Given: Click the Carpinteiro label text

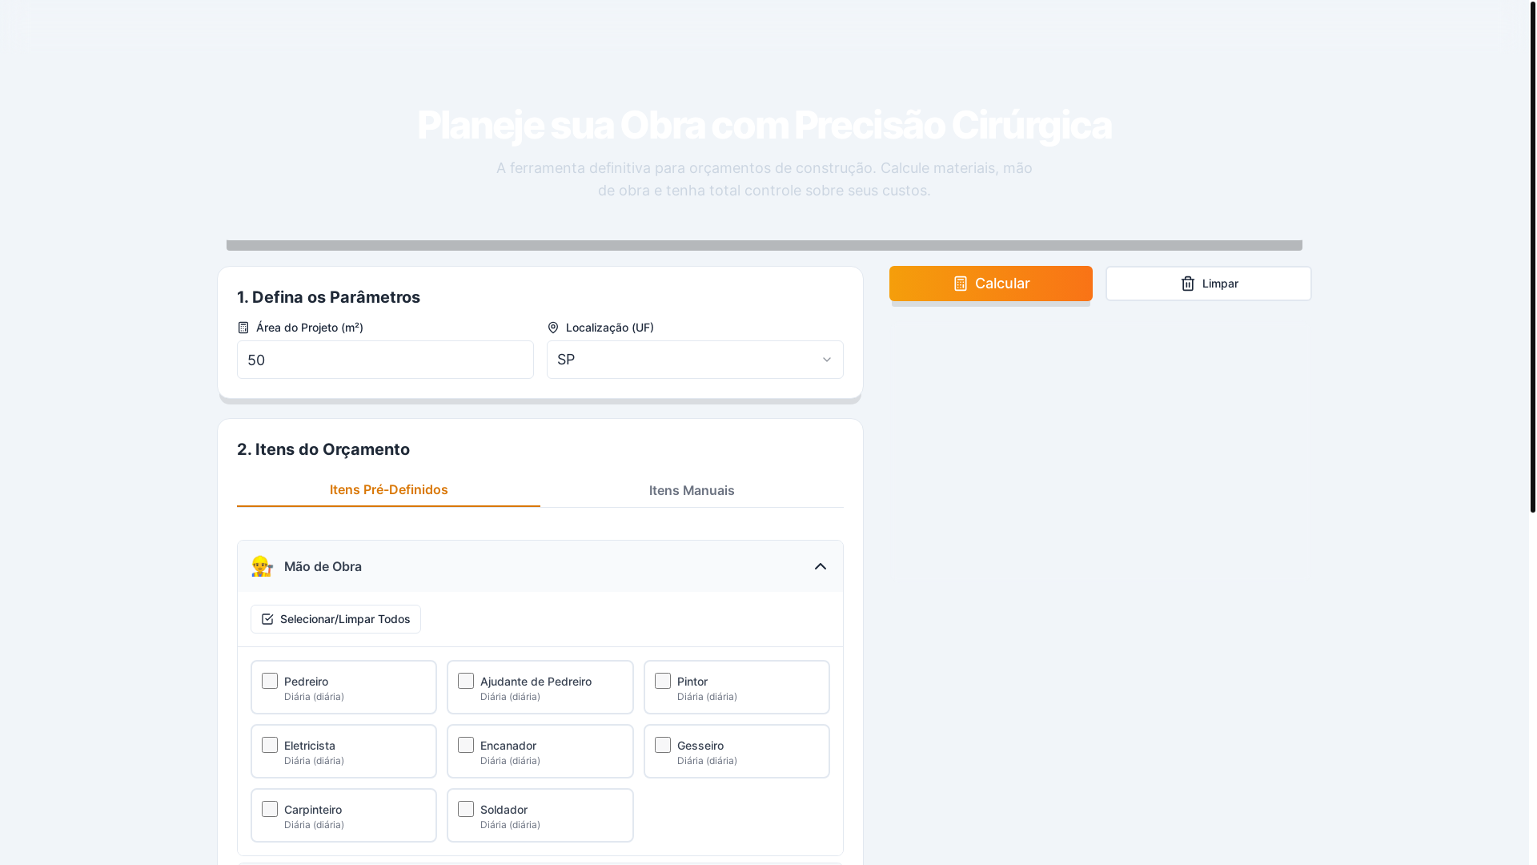Looking at the screenshot, I should click(313, 810).
